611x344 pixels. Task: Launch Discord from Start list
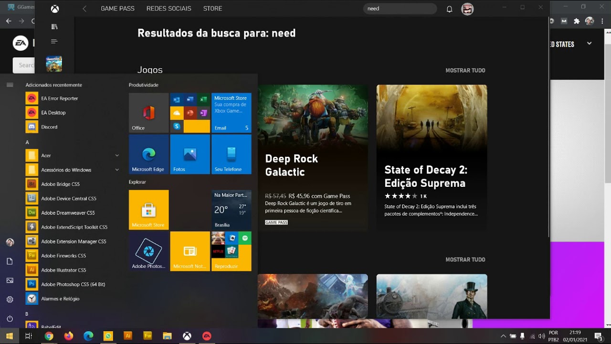click(x=73, y=127)
